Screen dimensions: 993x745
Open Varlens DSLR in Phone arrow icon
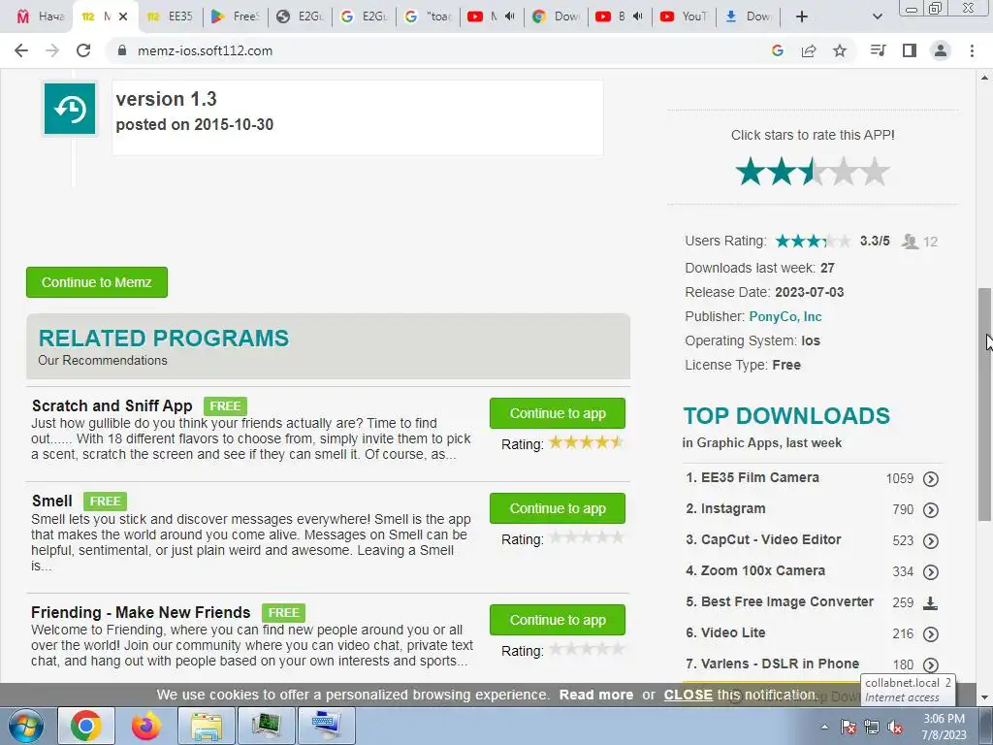click(930, 664)
